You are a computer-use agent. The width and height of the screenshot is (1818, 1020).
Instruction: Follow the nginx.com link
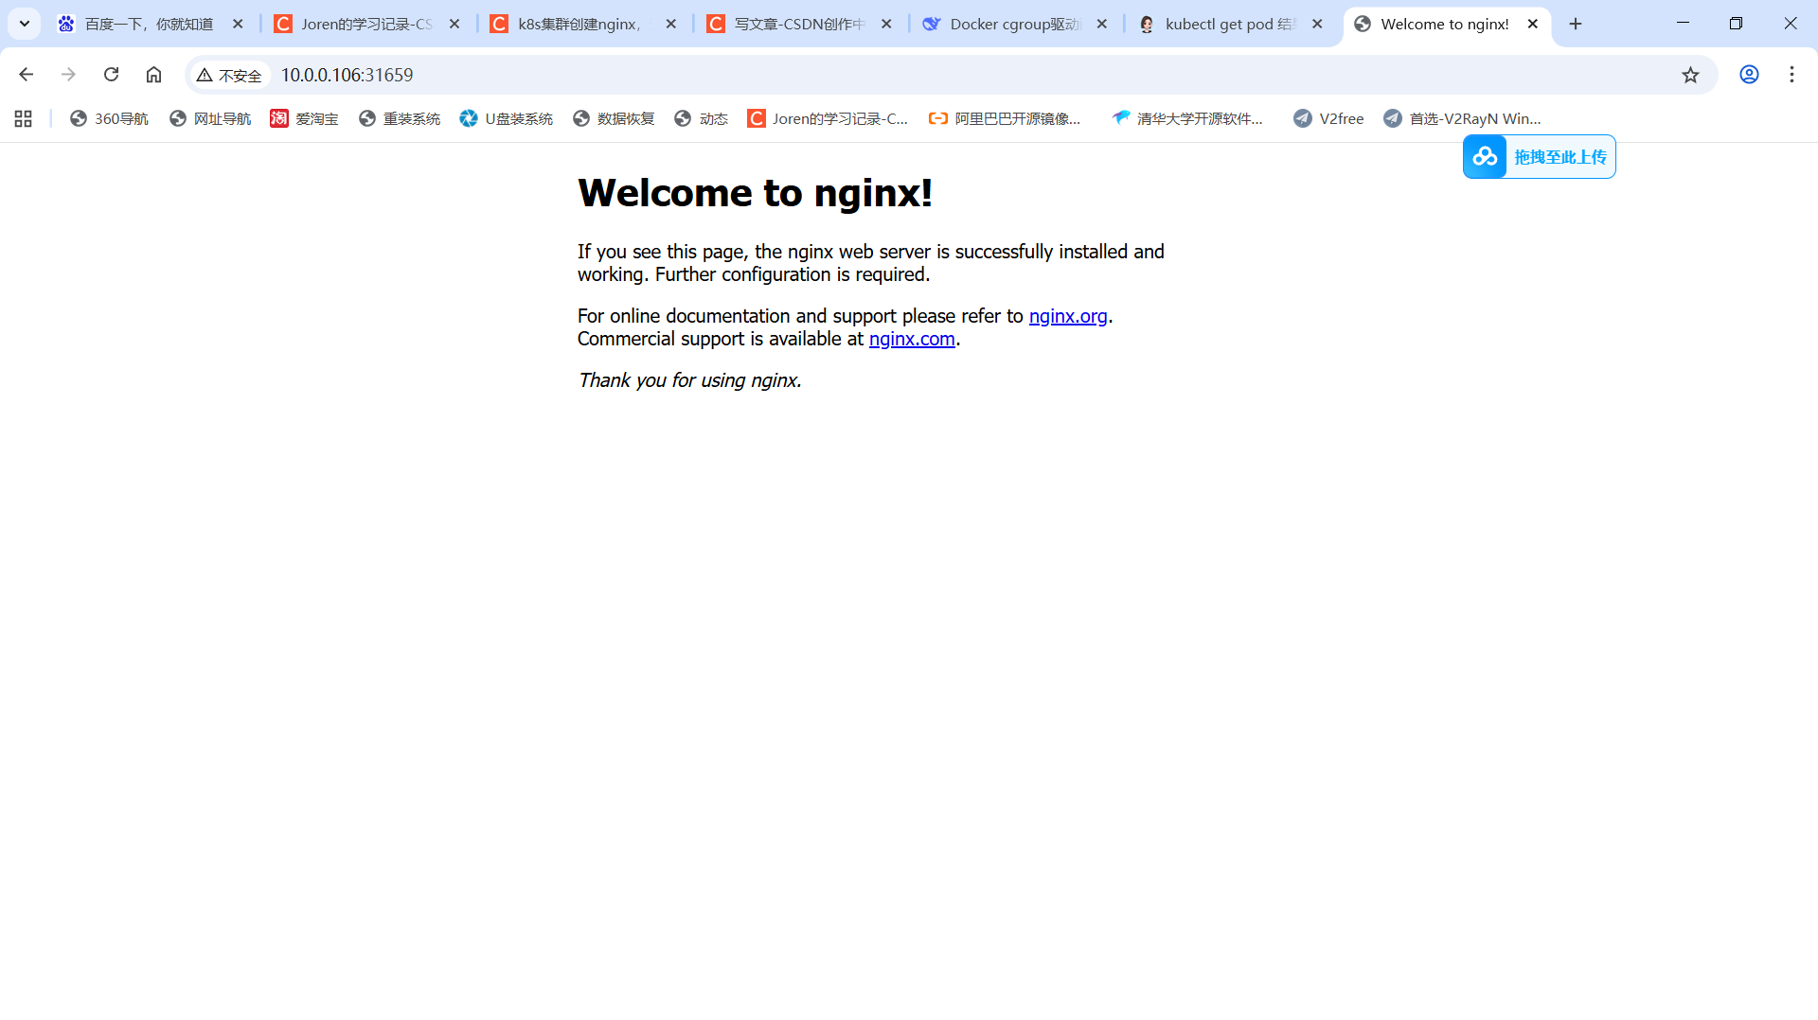click(912, 339)
